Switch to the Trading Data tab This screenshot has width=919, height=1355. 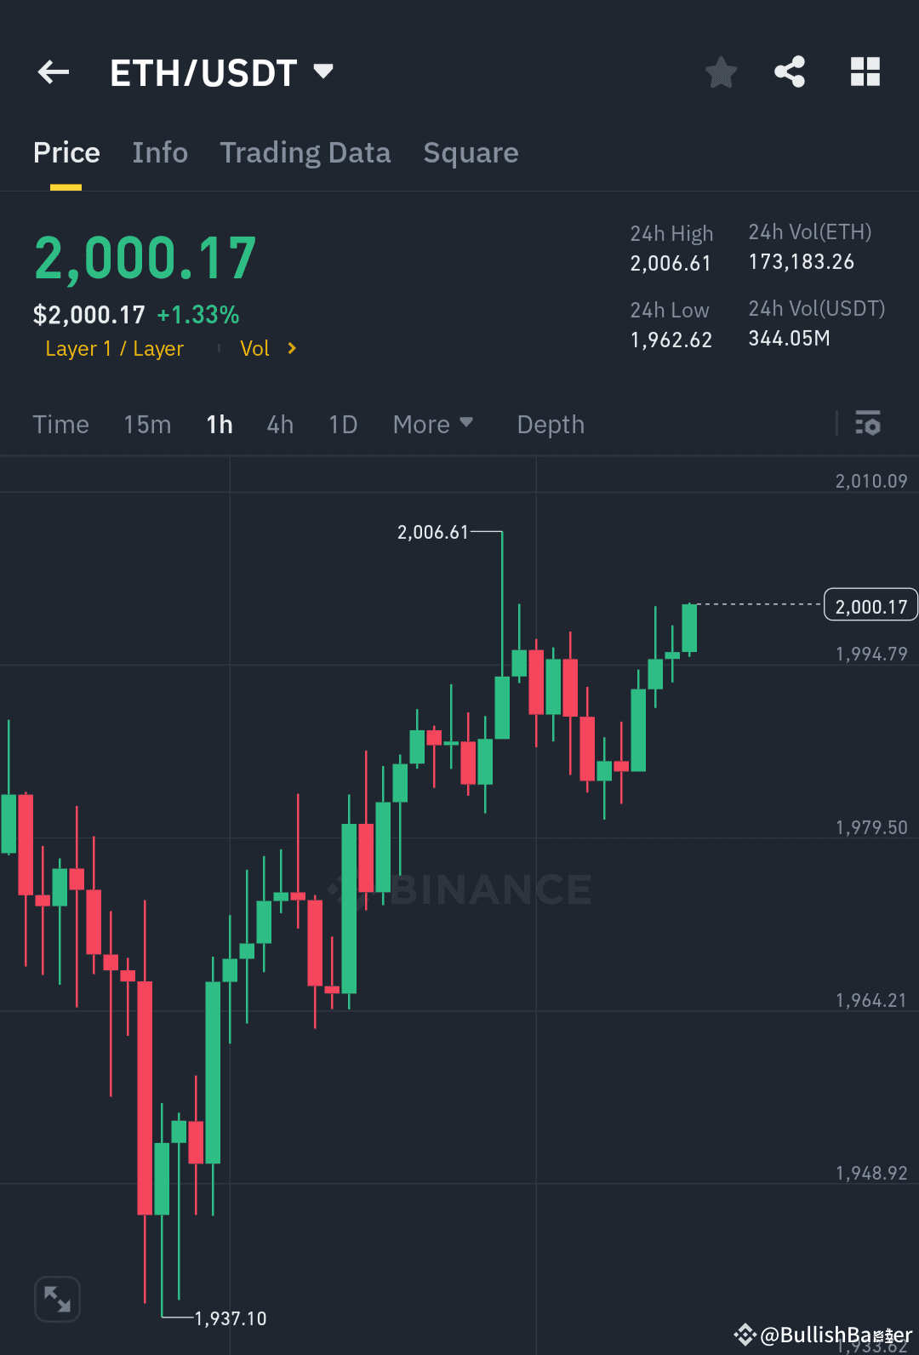[305, 153]
